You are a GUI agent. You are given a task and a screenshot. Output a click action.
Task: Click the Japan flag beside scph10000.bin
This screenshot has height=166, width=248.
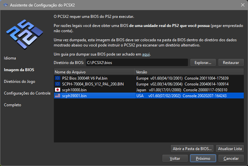click(58, 90)
